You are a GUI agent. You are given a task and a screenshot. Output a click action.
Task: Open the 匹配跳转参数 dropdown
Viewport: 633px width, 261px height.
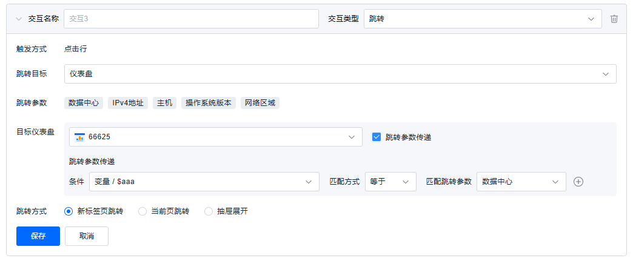coord(521,182)
